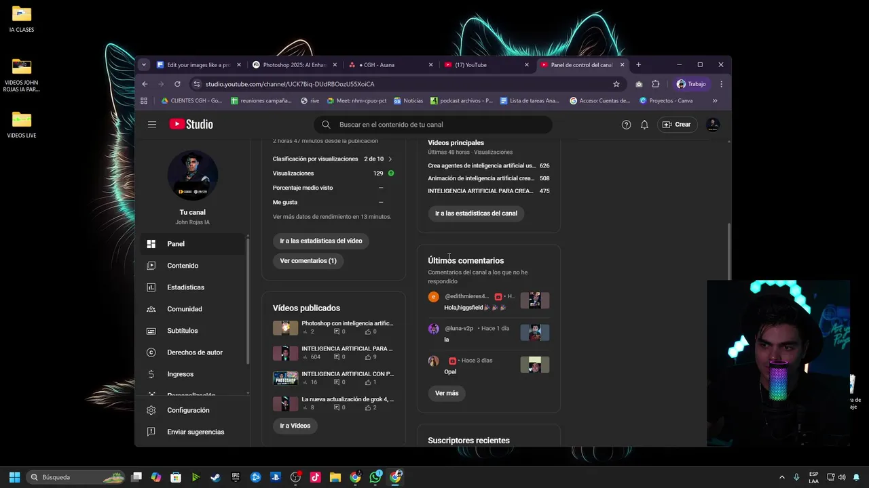Open La nueva actualización de grok 4 video
This screenshot has height=488, width=869.
347,399
